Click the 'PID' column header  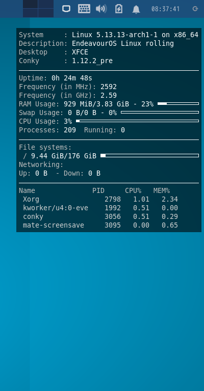(98, 191)
